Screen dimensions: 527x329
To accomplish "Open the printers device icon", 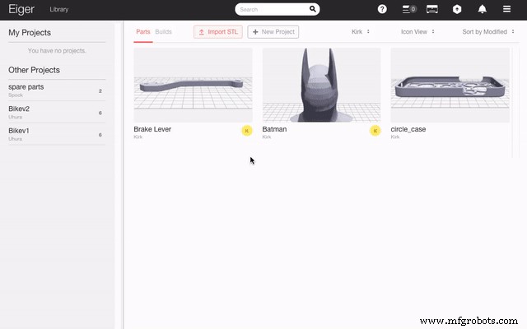I will (x=432, y=9).
